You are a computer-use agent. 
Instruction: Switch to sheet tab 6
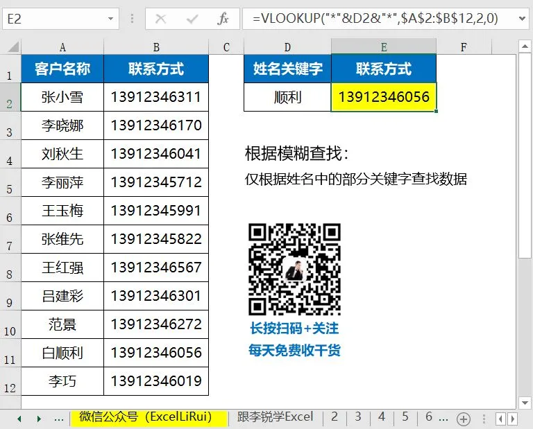[x=429, y=417]
